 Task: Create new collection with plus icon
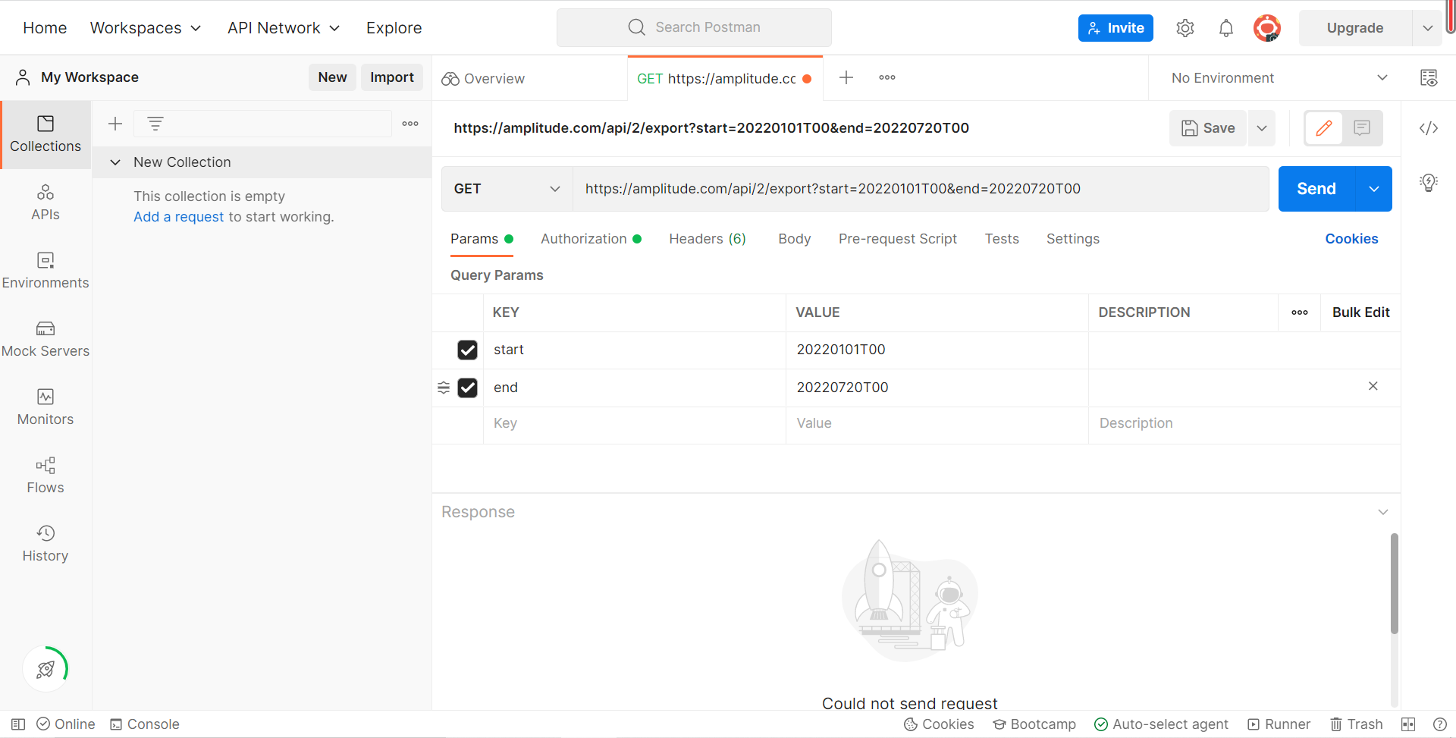[115, 124]
